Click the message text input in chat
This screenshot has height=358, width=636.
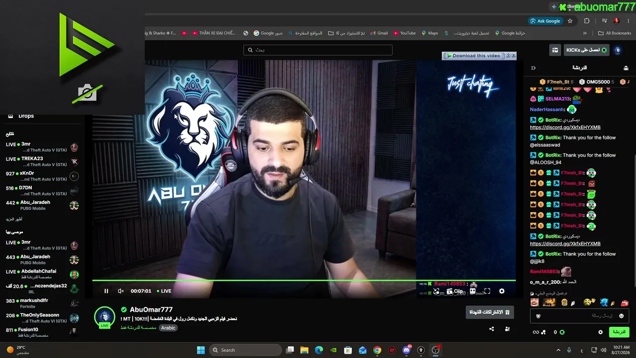click(x=579, y=316)
